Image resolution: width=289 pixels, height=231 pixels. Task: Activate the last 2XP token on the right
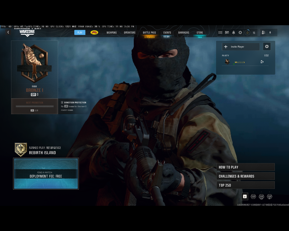pos(270,196)
